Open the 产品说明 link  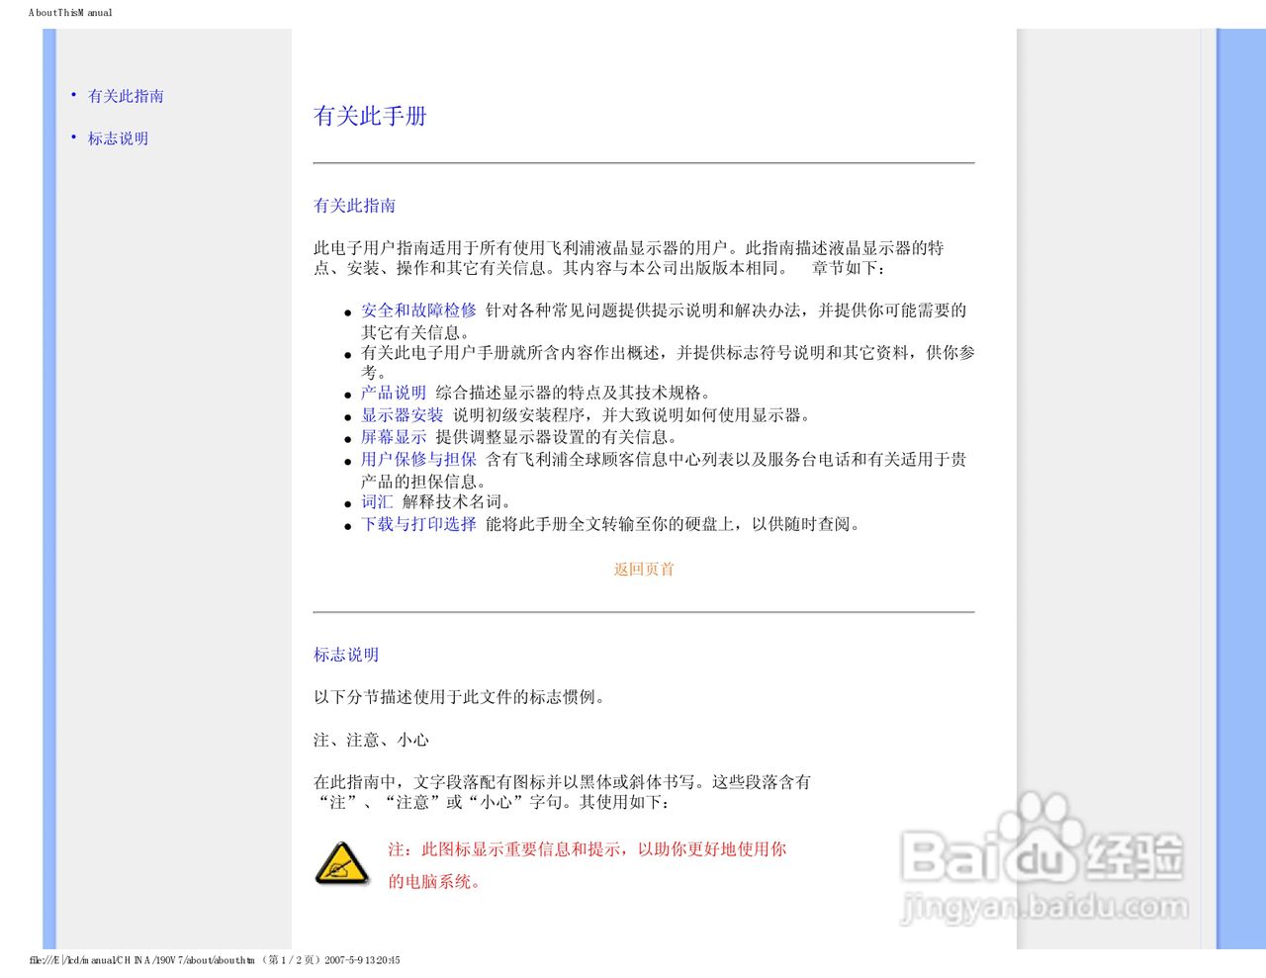(392, 393)
